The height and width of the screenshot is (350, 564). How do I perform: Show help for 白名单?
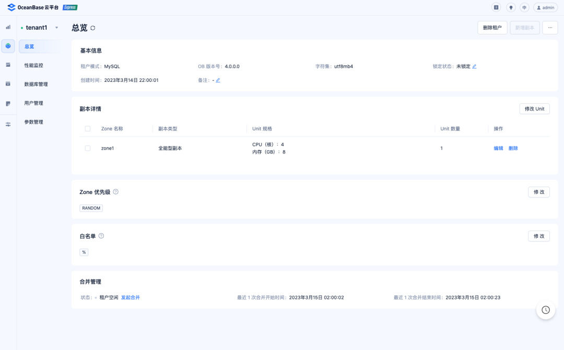click(x=101, y=236)
